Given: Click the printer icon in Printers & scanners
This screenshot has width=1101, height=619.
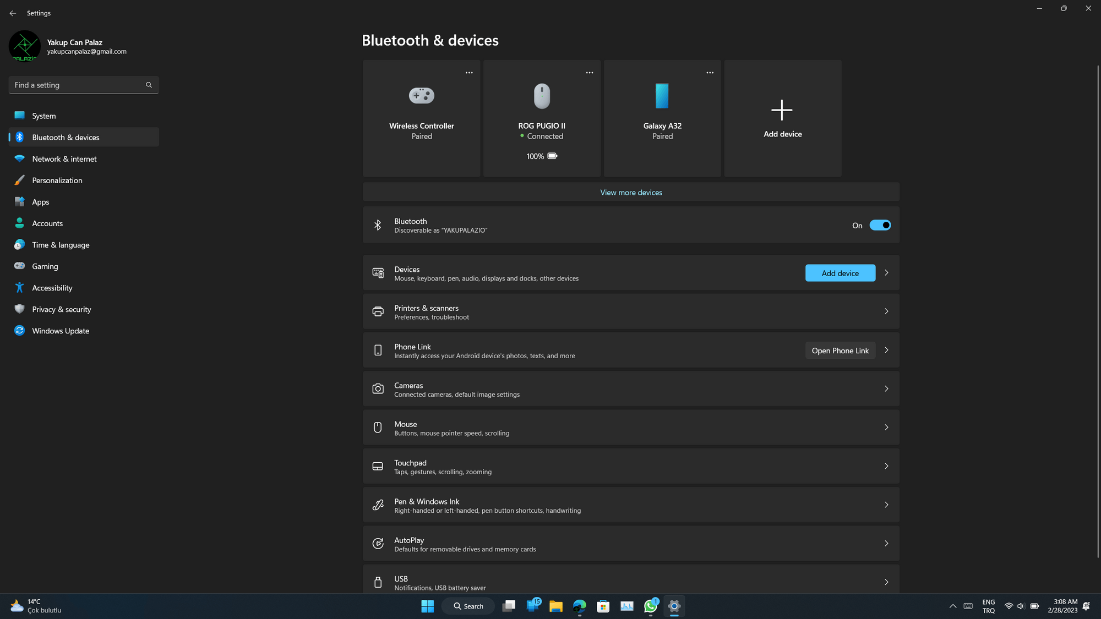Looking at the screenshot, I should point(378,311).
